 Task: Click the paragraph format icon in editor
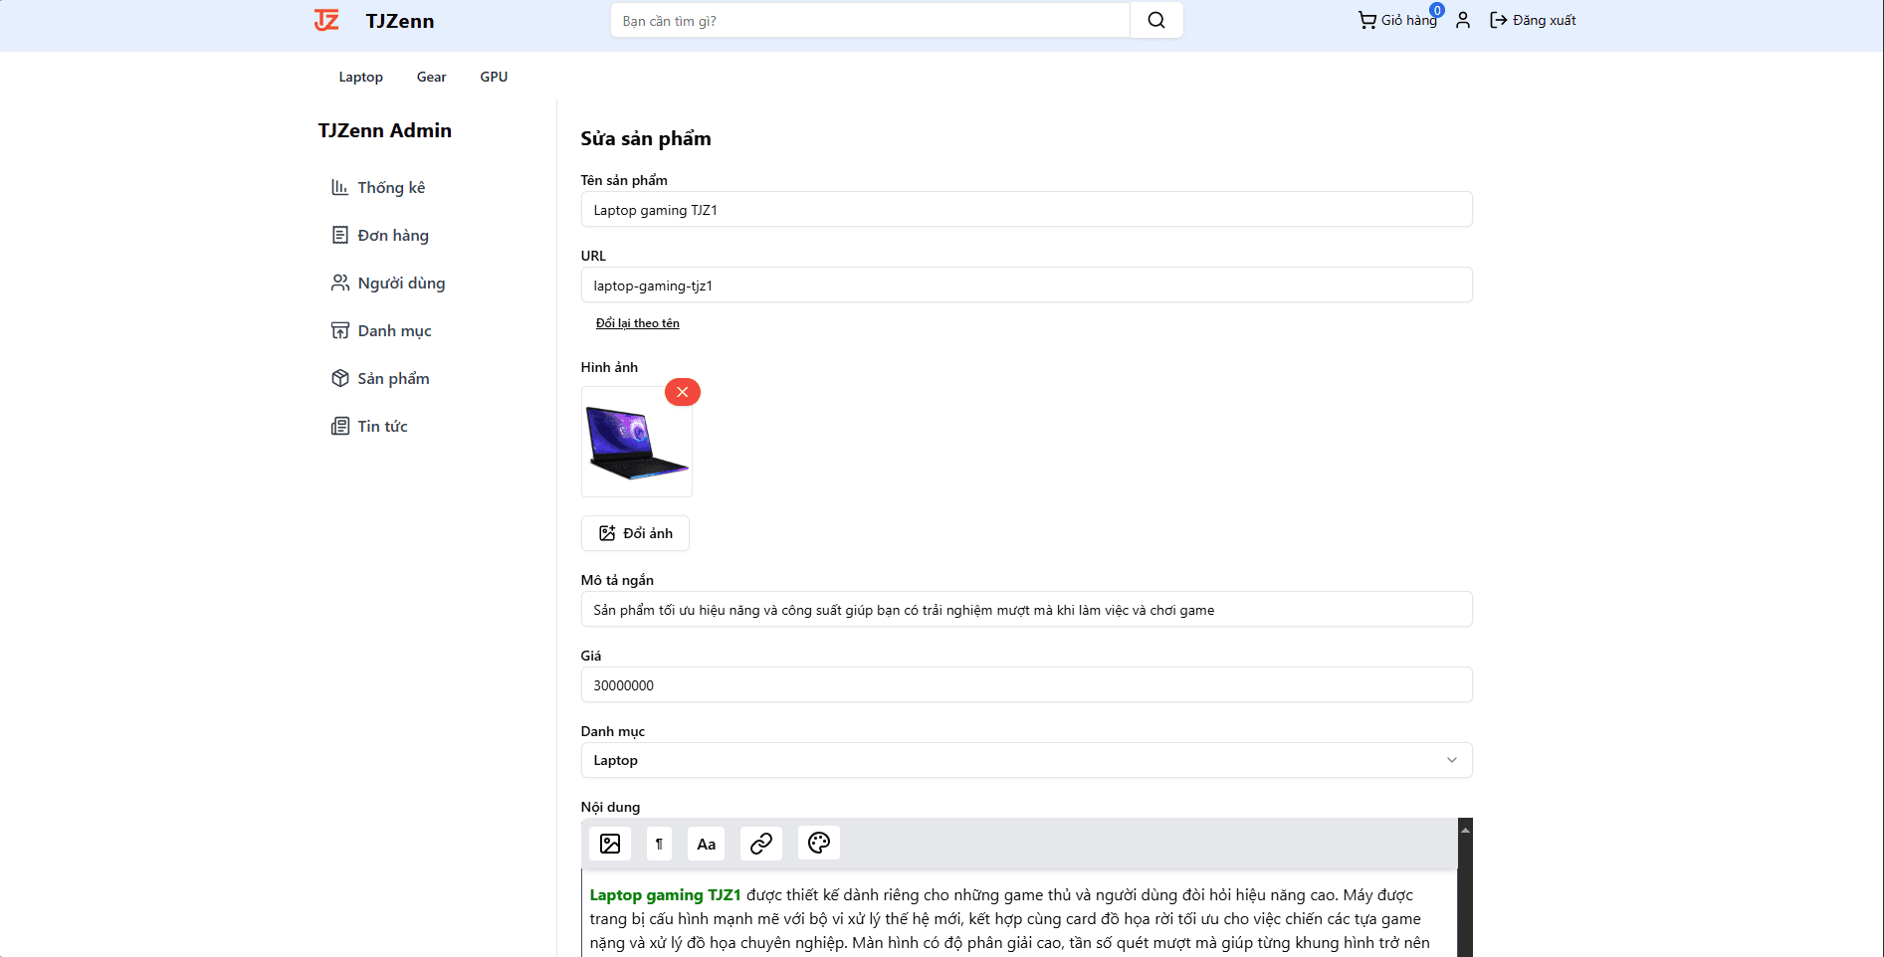(659, 844)
